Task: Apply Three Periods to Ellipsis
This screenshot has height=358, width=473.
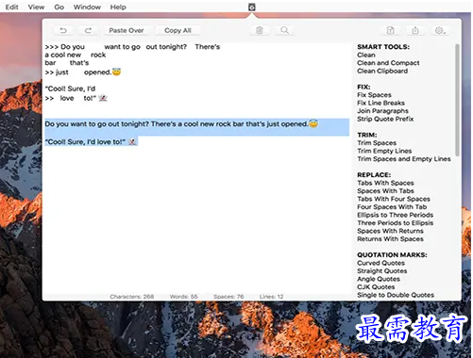Action: [x=395, y=223]
